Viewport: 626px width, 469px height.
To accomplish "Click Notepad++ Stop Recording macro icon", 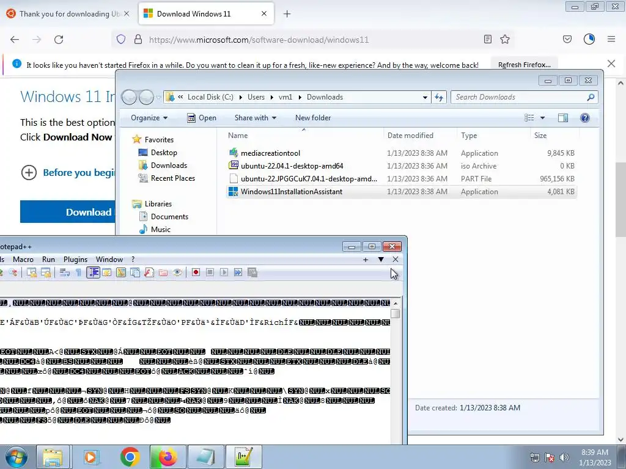I will pyautogui.click(x=210, y=272).
